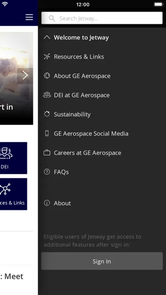Open the DEI tile on the home screen
The width and height of the screenshot is (166, 295).
point(13,158)
